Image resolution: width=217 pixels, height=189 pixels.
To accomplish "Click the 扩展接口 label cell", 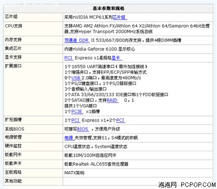I will pyautogui.click(x=33, y=89).
